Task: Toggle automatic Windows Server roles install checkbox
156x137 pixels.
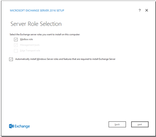Action: 11,59
